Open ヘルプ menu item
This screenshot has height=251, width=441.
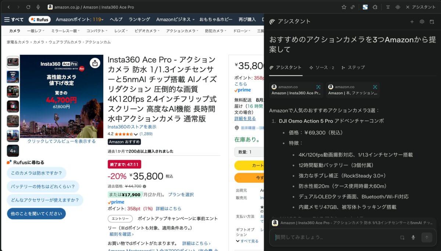pos(116,19)
